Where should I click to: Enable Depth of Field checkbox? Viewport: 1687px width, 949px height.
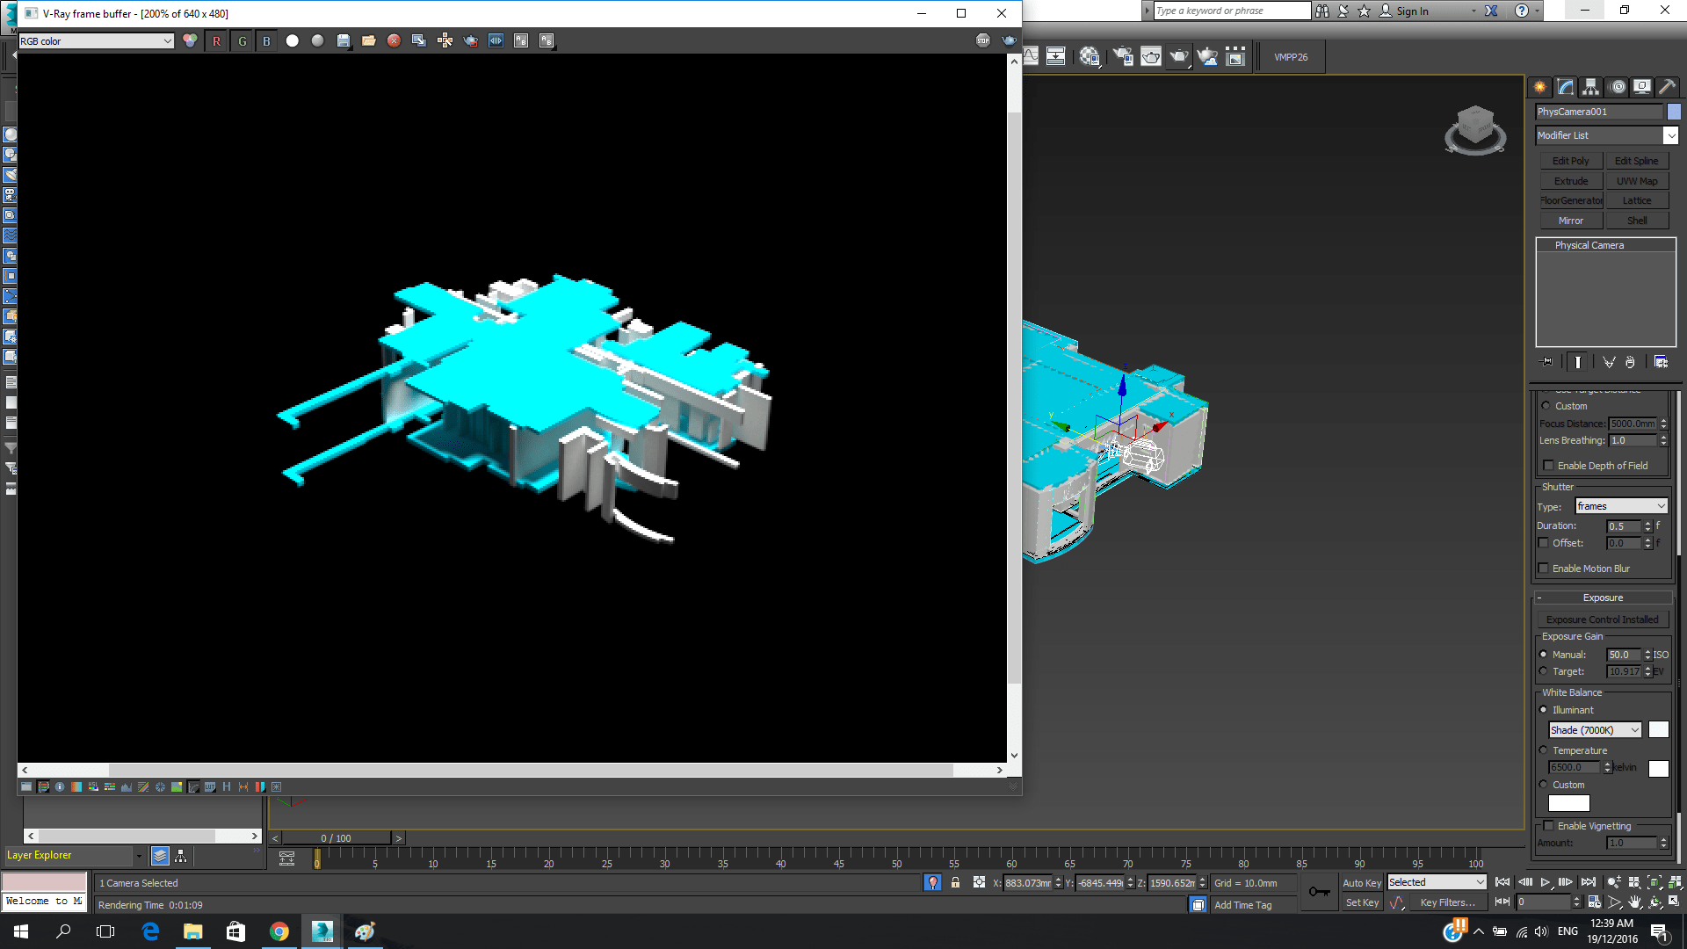1548,466
